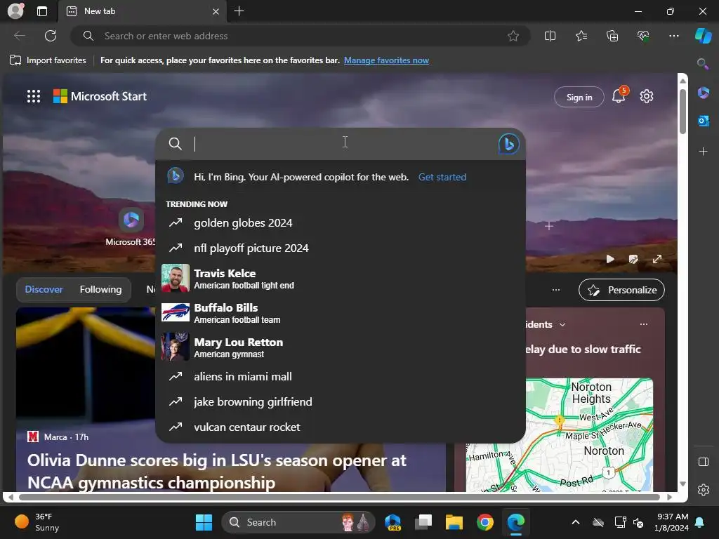Viewport: 719px width, 539px height.
Task: Choose Mary Lou Retton suggestion
Action: 341,347
